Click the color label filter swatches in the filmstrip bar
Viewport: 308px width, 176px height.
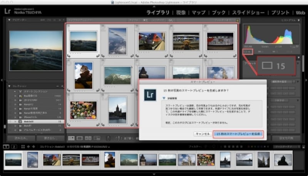258,147
